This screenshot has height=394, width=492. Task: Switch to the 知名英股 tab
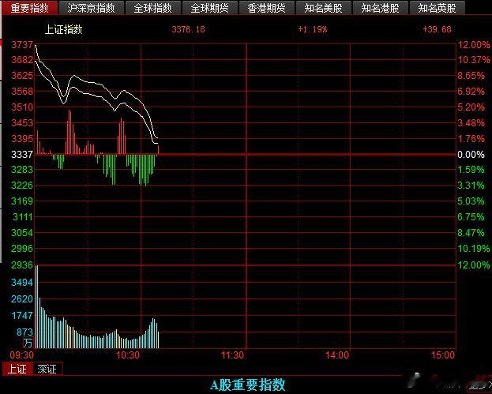pos(437,8)
